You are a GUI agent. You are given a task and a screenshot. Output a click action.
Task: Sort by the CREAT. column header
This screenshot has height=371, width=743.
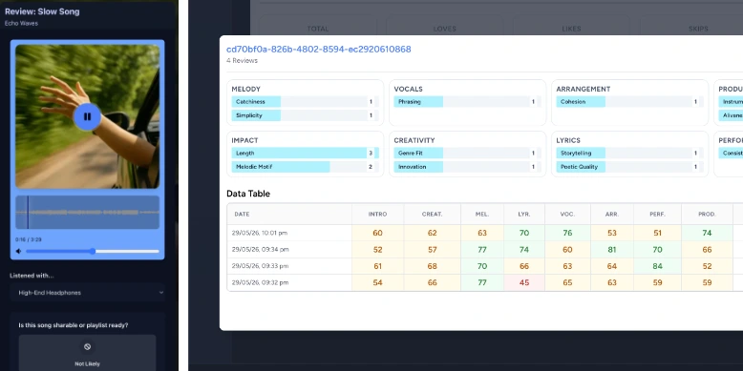[433, 215]
